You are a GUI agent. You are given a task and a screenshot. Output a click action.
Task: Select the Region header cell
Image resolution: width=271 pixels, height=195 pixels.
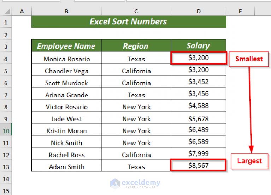[136, 46]
